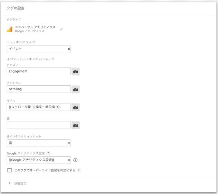This screenshot has width=218, height=194.
Task: Open variable picker for アクション field
Action: 76,89
